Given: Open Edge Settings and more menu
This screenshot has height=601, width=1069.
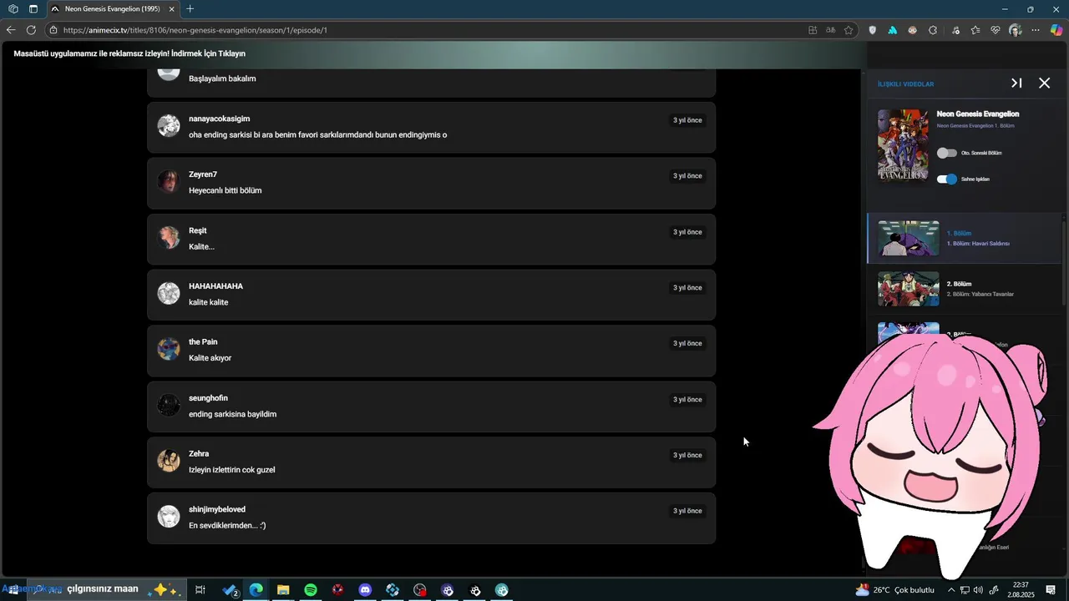Looking at the screenshot, I should click(1036, 30).
